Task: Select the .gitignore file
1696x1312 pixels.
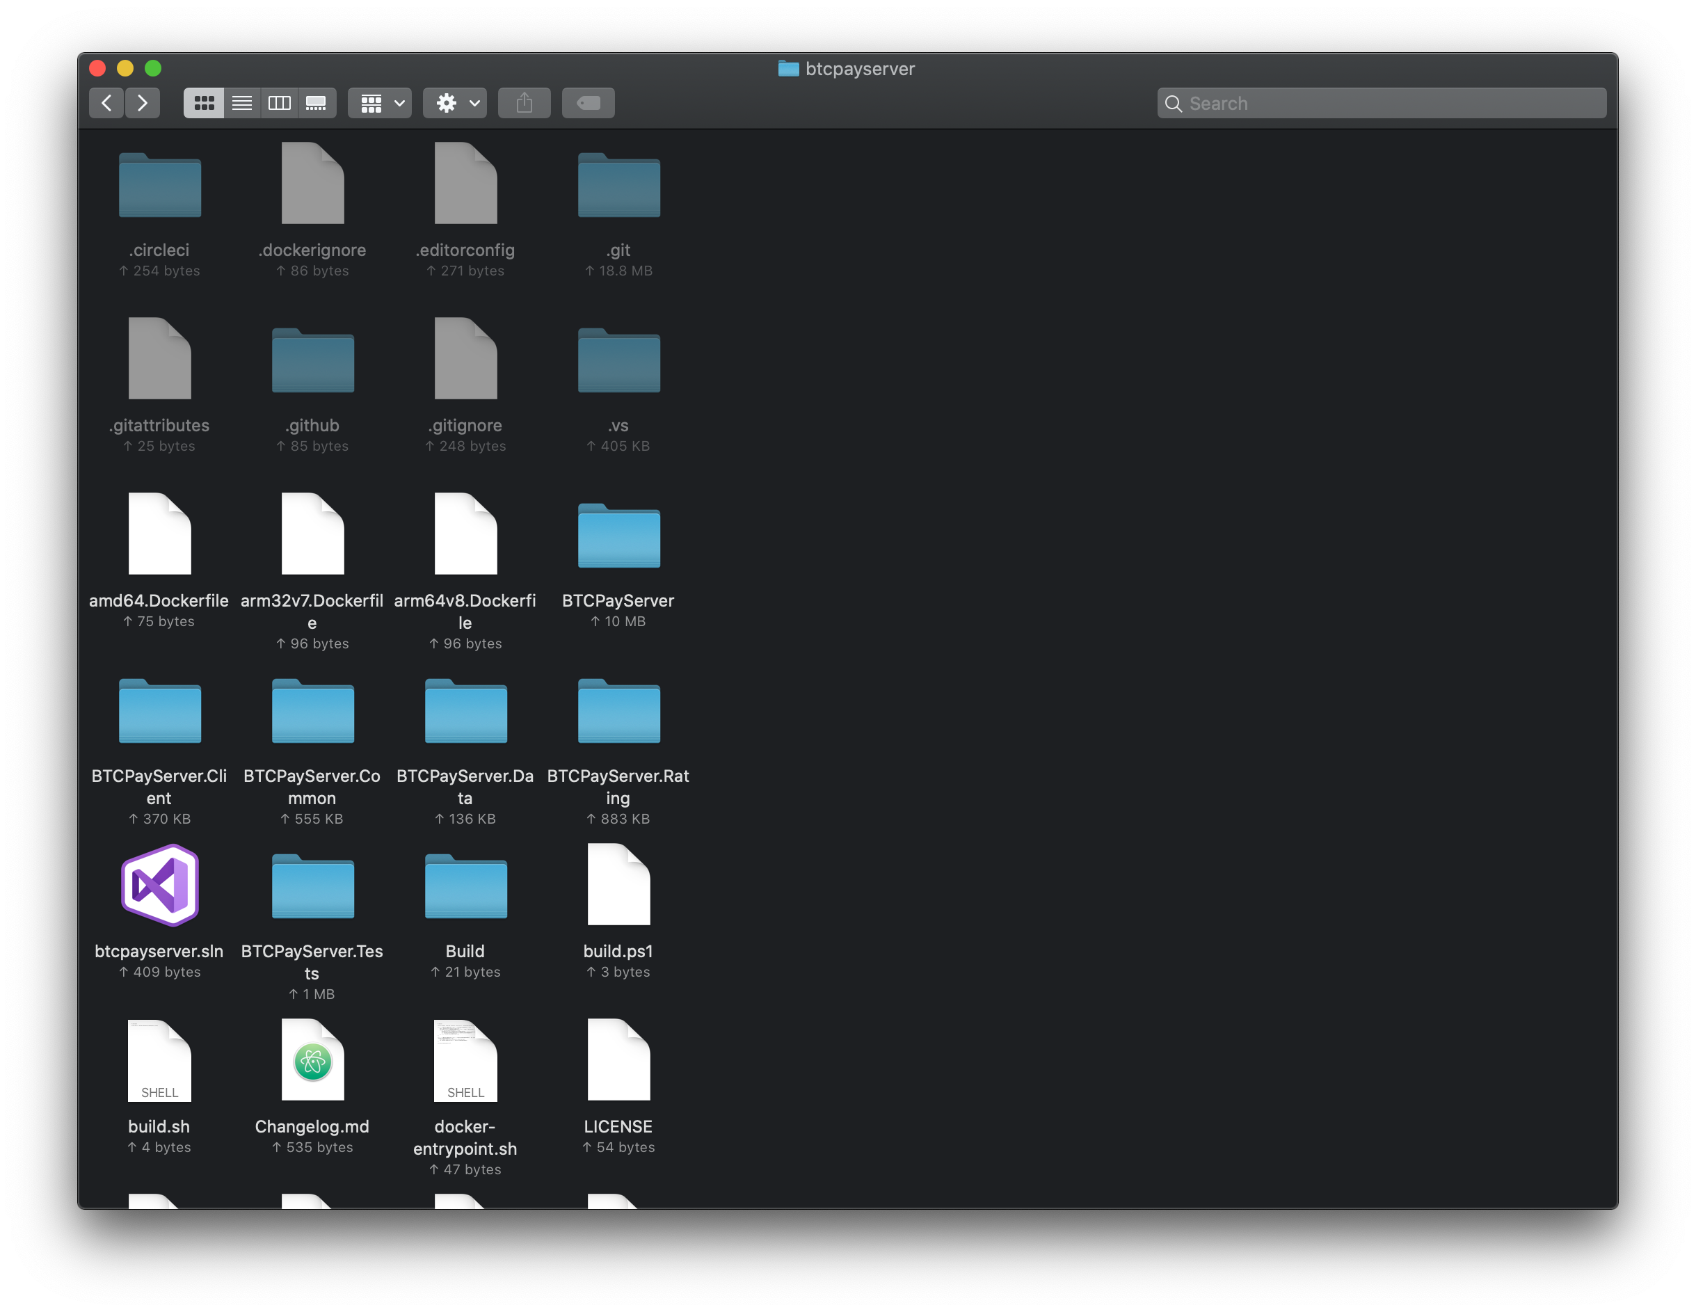Action: coord(465,360)
